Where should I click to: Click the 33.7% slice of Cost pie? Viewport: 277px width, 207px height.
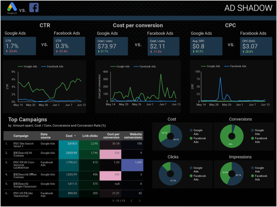164,133
